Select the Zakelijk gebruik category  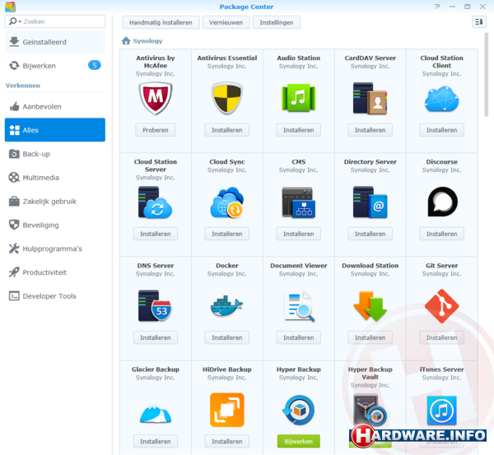point(55,202)
